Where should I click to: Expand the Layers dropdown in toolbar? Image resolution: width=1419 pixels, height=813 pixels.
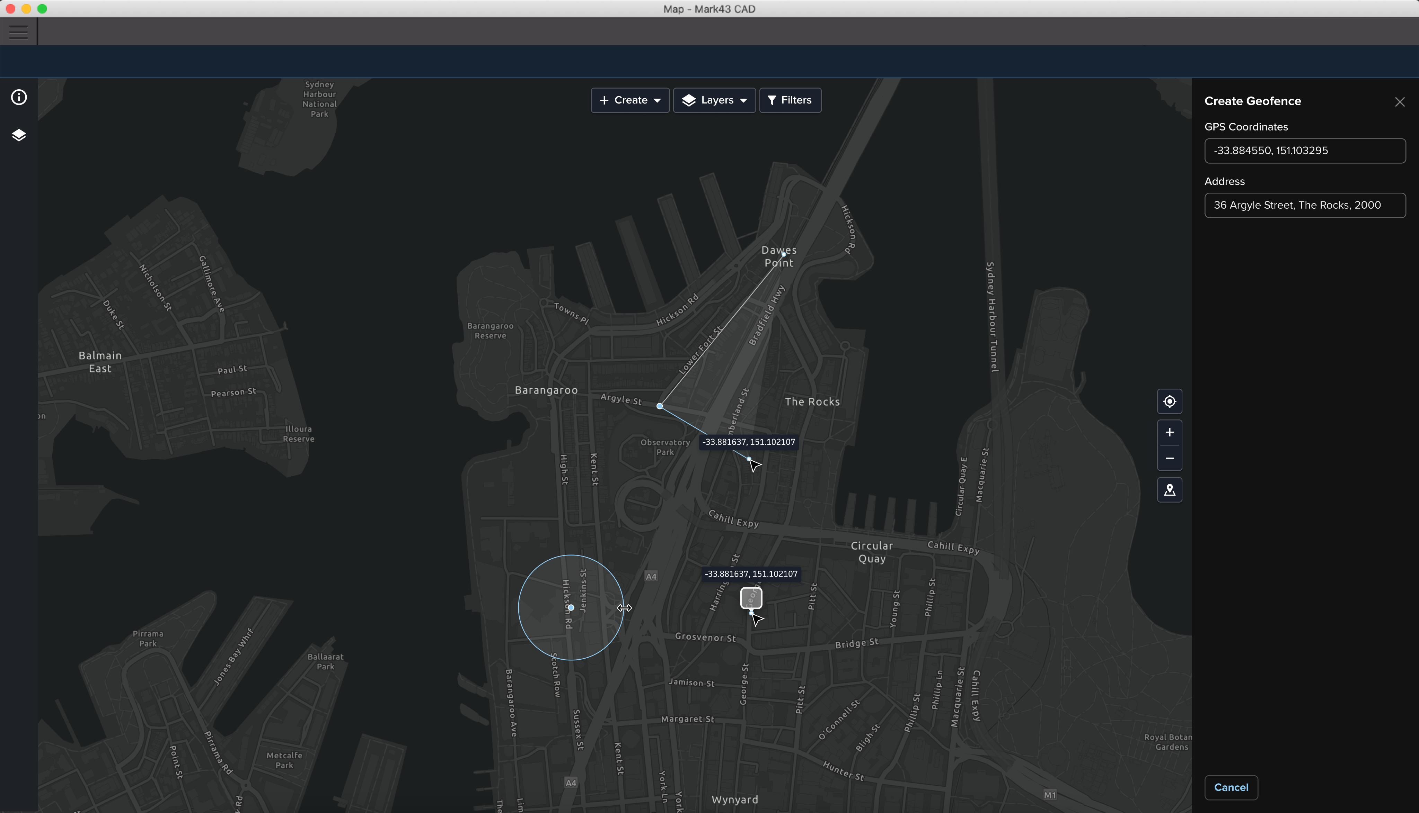pos(714,100)
